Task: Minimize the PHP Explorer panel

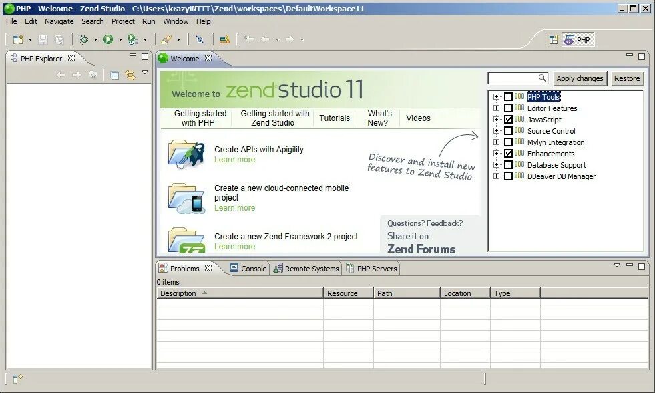Action: point(133,55)
